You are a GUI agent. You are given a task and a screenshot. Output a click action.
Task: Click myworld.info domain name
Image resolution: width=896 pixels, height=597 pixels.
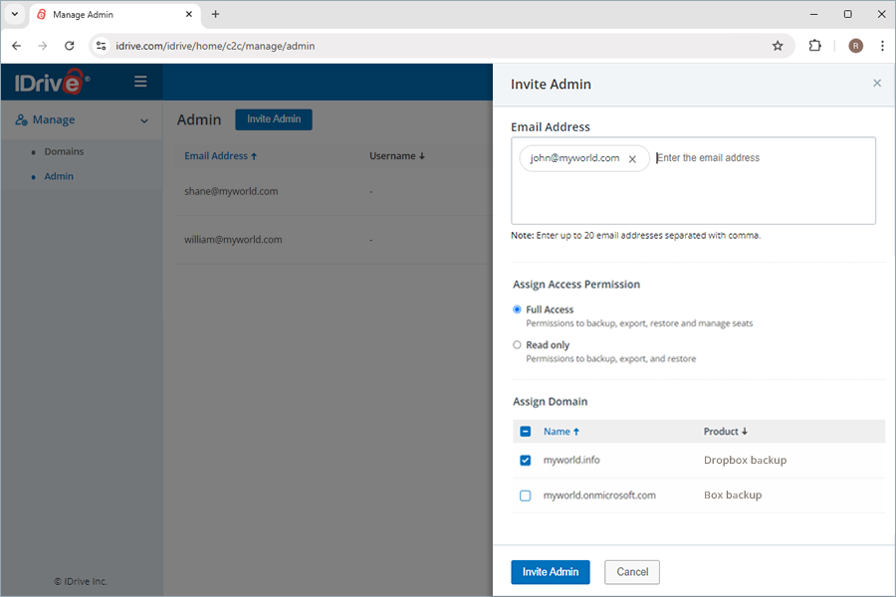point(571,460)
